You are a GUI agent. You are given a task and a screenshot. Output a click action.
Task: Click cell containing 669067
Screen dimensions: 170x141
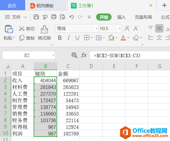[68, 80]
